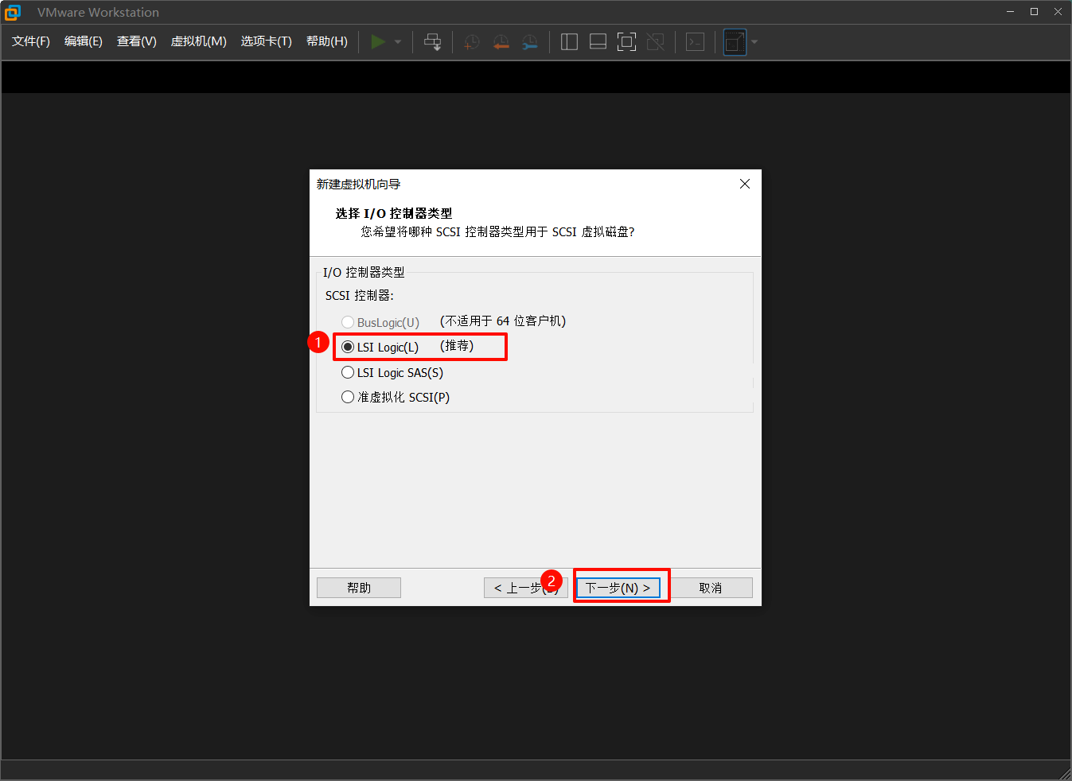The image size is (1072, 781).
Task: Click the Power on green play icon
Action: coord(378,41)
